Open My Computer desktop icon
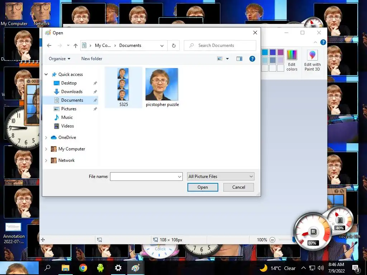This screenshot has width=367, height=275. (x=14, y=14)
